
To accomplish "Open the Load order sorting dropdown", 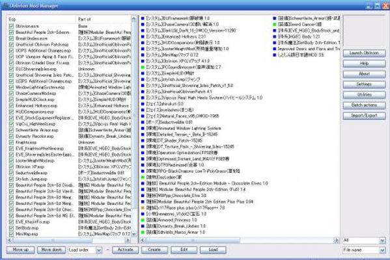I will tap(99, 250).
